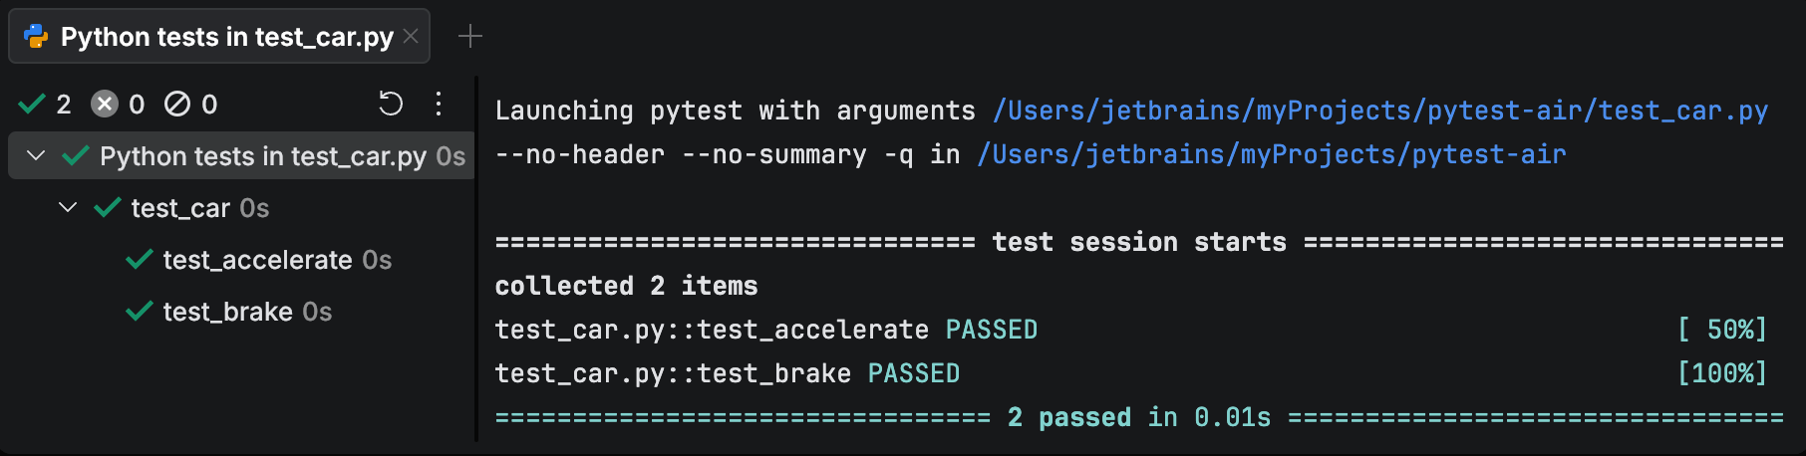The image size is (1806, 456).
Task: Click the green checkmark beside test_brake
Action: tap(140, 312)
